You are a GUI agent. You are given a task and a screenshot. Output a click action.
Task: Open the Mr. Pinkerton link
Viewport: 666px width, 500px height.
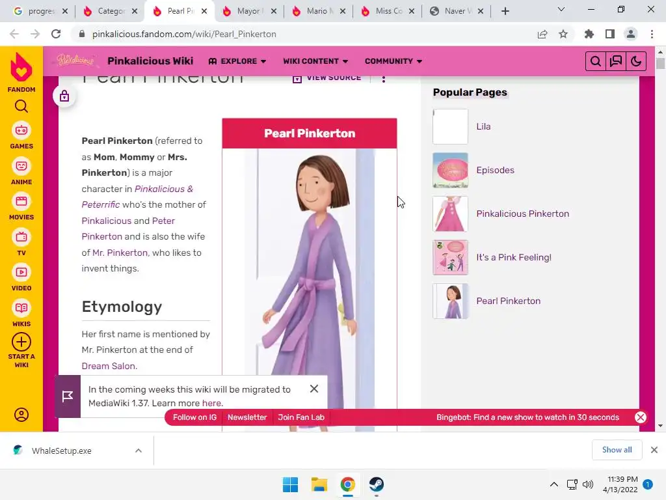120,253
